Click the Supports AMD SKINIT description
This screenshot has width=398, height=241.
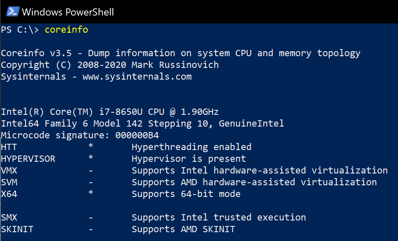(x=183, y=229)
